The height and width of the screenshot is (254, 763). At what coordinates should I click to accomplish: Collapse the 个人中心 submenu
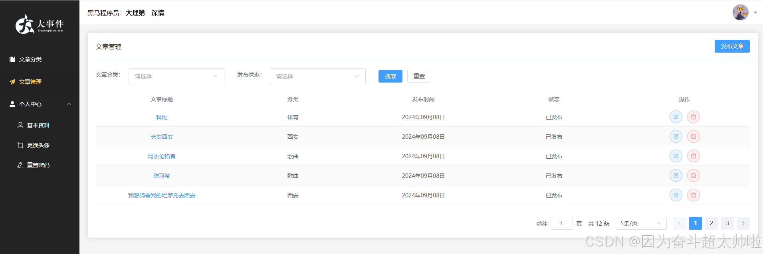coord(40,104)
